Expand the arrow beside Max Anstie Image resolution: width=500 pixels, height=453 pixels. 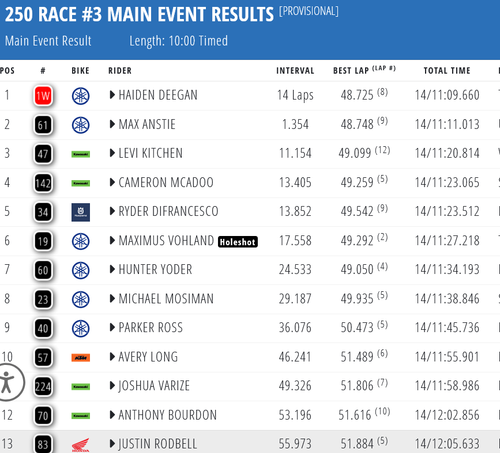112,124
